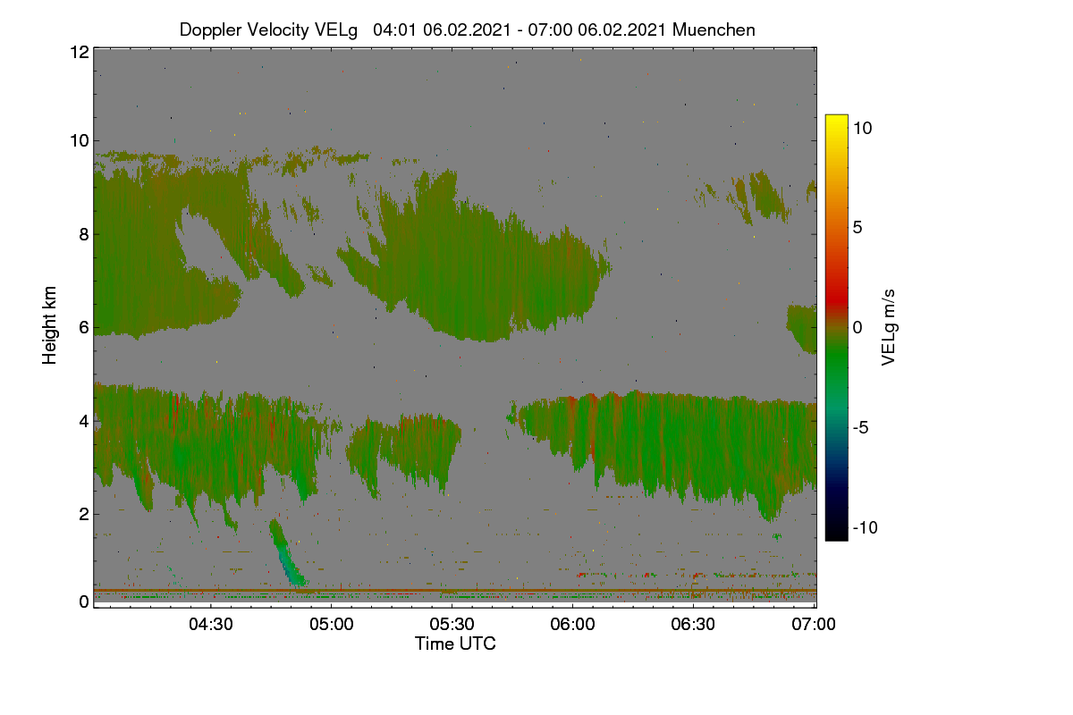Click the chart title 'Doppler Velocity VELg'

click(x=268, y=29)
